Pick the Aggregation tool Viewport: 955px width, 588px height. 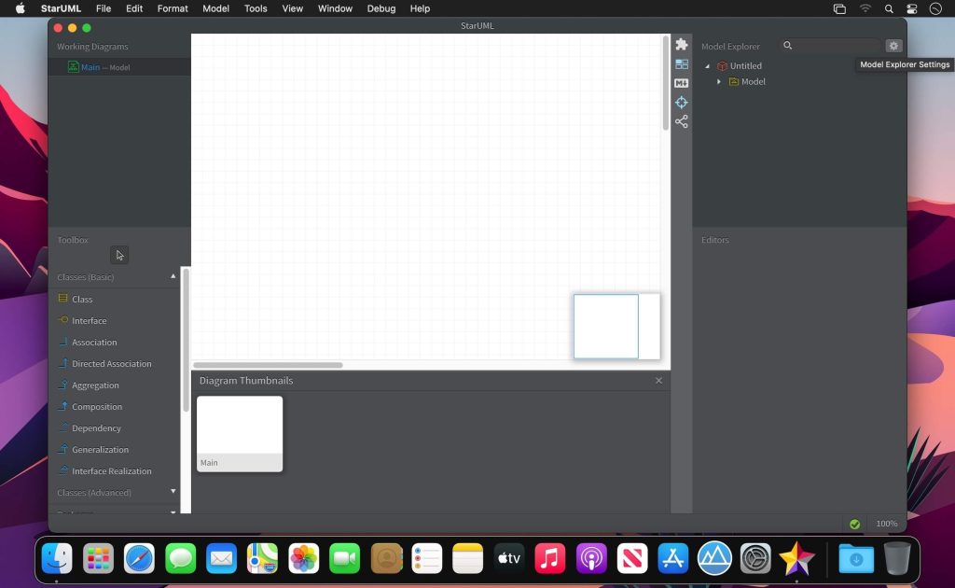pyautogui.click(x=95, y=385)
